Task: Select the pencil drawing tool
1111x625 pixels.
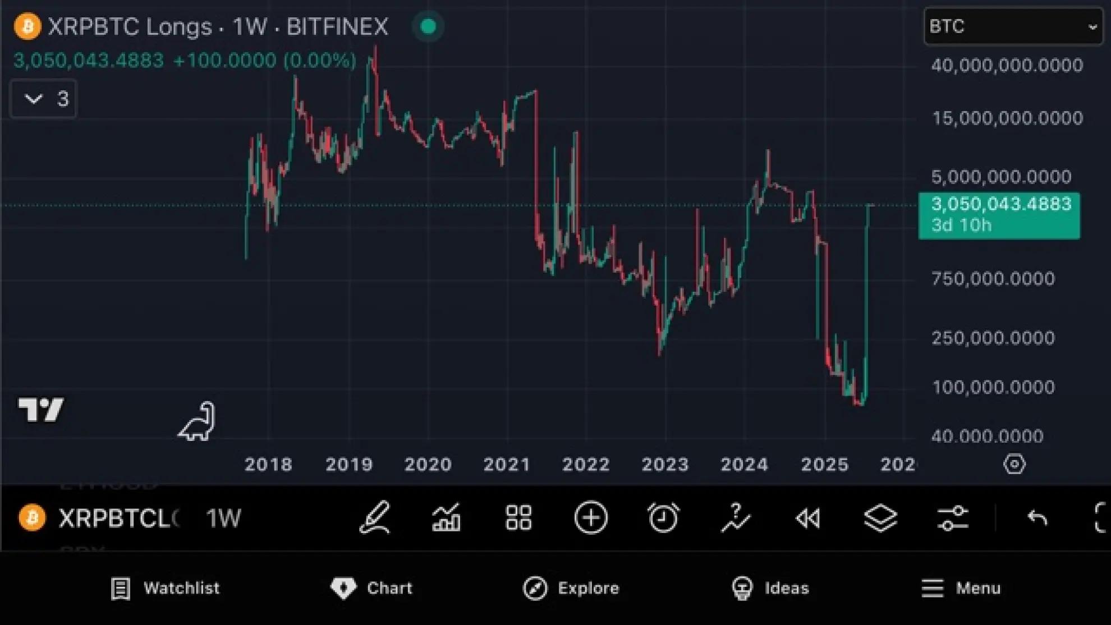Action: tap(374, 517)
